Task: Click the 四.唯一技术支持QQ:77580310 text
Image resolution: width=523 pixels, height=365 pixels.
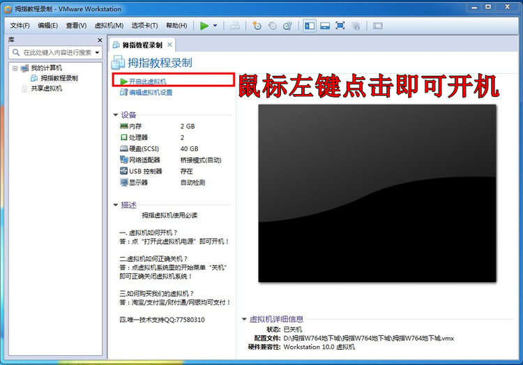Action: tap(162, 320)
